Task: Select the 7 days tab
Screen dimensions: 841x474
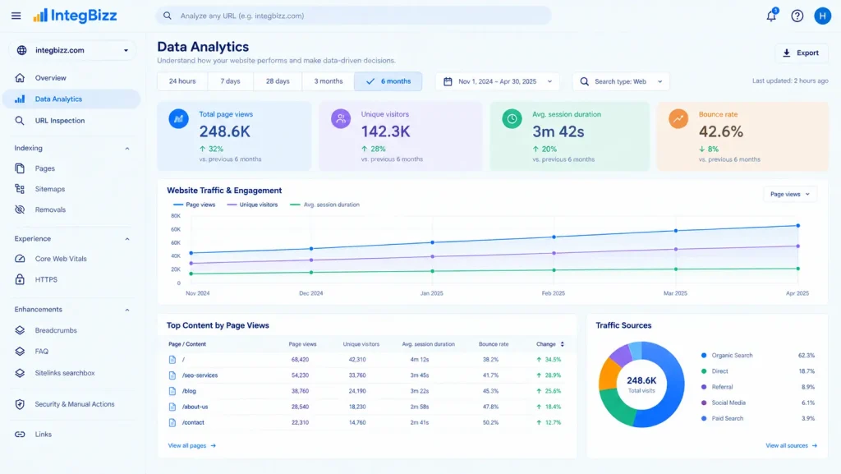Action: [230, 81]
